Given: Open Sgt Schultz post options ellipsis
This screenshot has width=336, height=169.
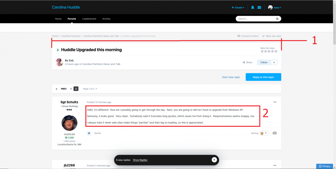Looking at the screenshot, I should coord(275,102).
